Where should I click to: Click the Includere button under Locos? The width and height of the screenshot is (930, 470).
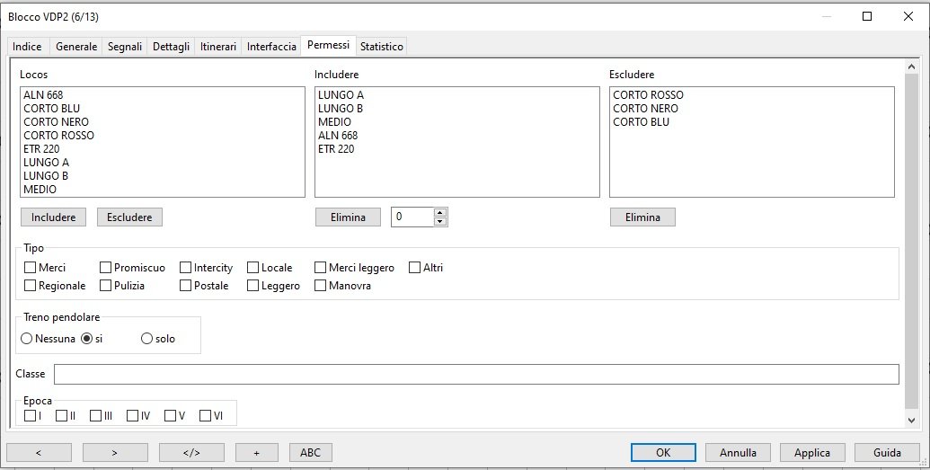[x=54, y=217]
